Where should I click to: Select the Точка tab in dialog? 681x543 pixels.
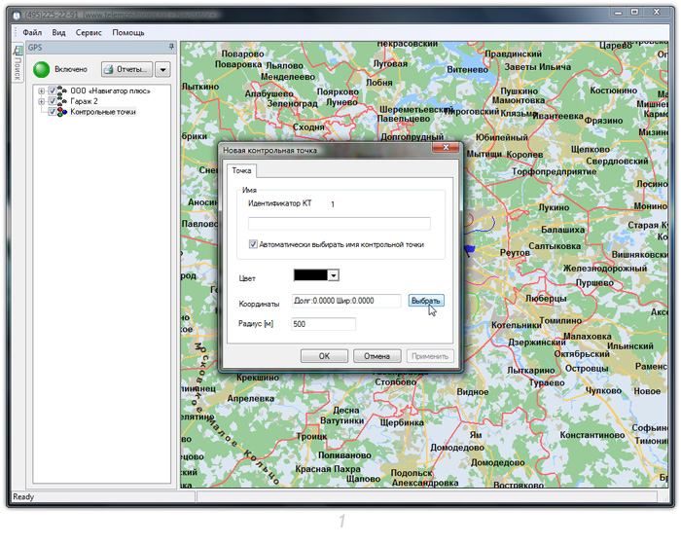coord(240,170)
